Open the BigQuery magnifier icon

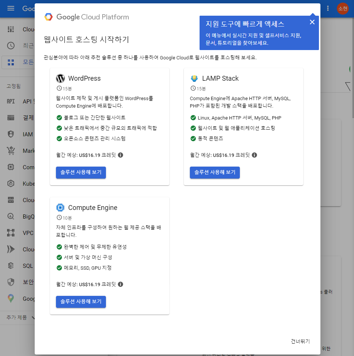pyautogui.click(x=11, y=216)
